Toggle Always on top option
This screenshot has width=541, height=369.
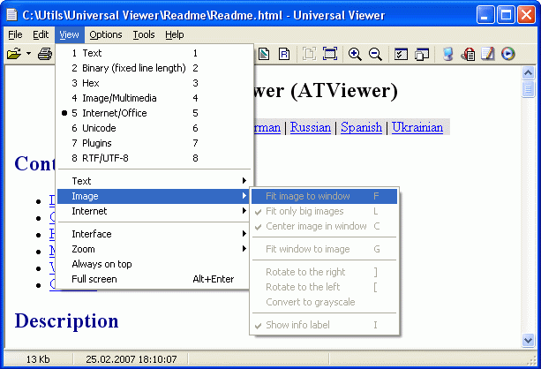[x=154, y=264]
